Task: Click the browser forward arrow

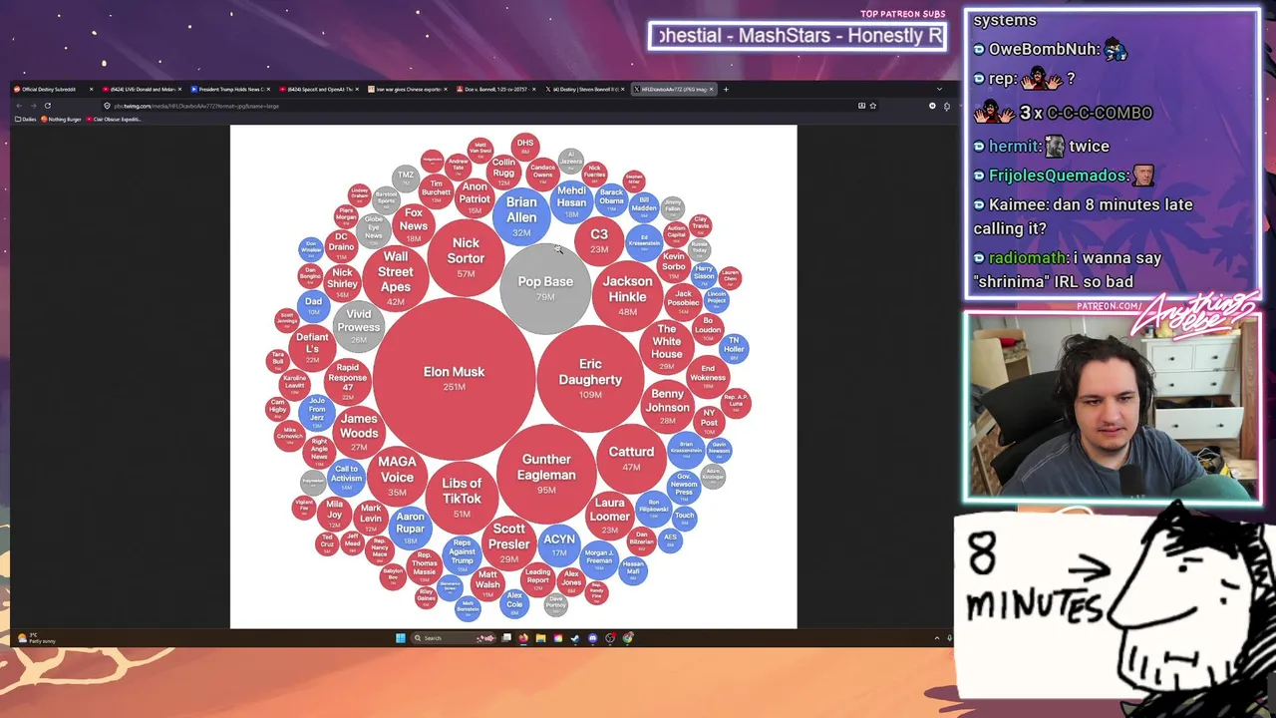Action: point(33,106)
